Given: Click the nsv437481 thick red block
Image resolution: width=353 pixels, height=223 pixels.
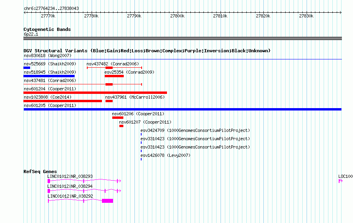Looking at the screenshot, I should click(x=109, y=84).
